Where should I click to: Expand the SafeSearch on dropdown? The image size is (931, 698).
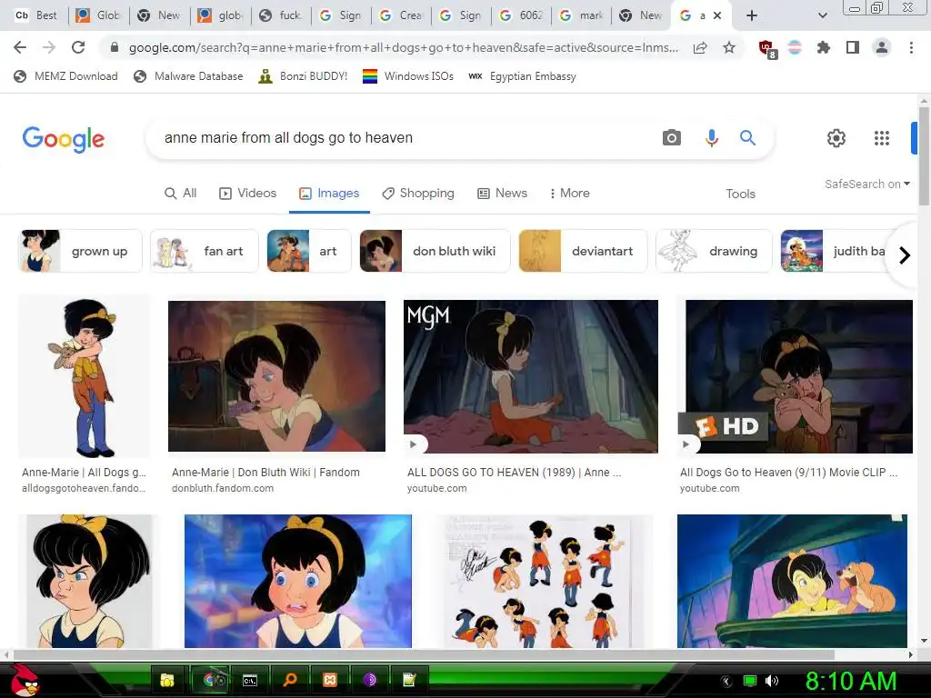(866, 184)
